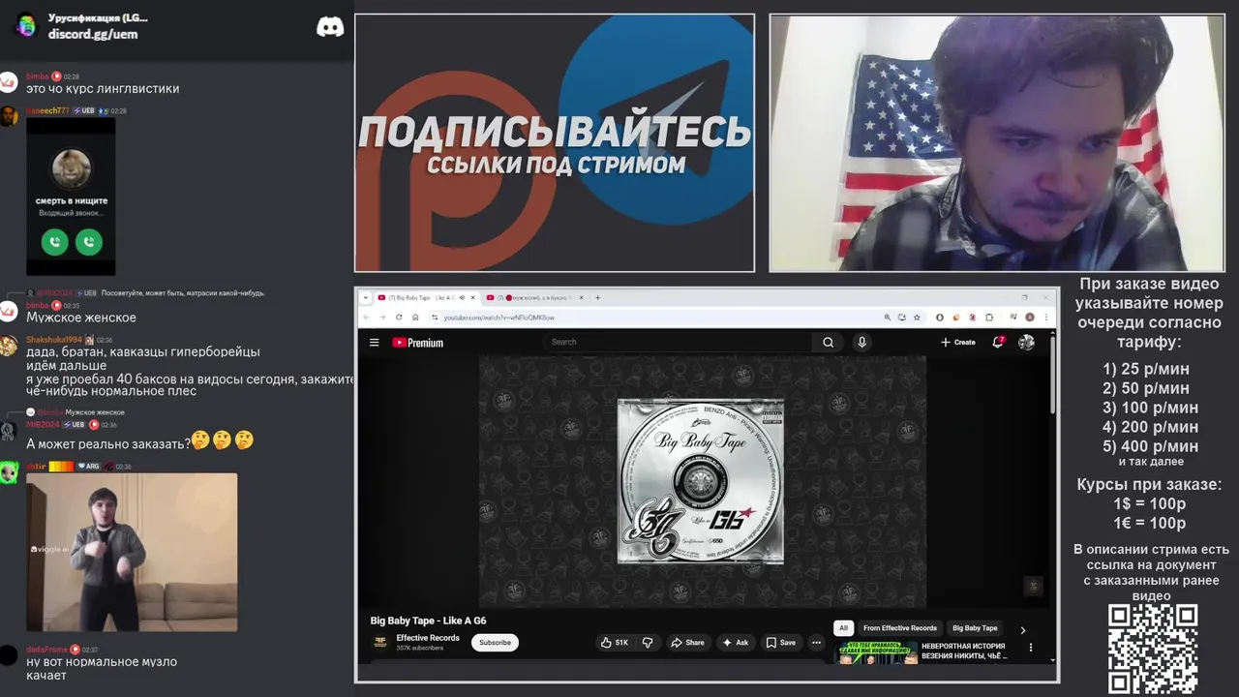Open the Chrome three-dot menu
Screen dimensions: 1239x697
pyautogui.click(x=1045, y=317)
